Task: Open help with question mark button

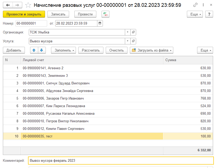Action: click(209, 14)
